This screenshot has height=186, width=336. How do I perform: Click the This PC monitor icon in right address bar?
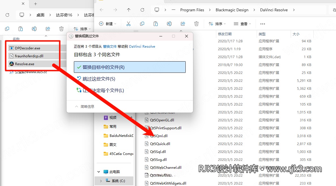click(157, 10)
